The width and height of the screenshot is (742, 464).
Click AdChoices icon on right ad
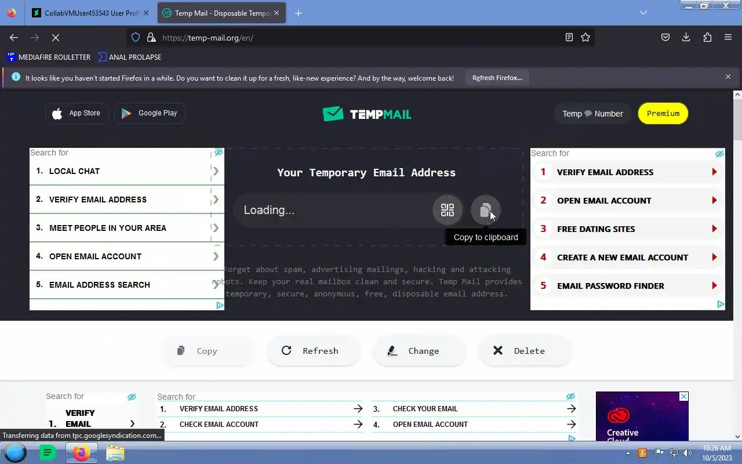pos(721,304)
